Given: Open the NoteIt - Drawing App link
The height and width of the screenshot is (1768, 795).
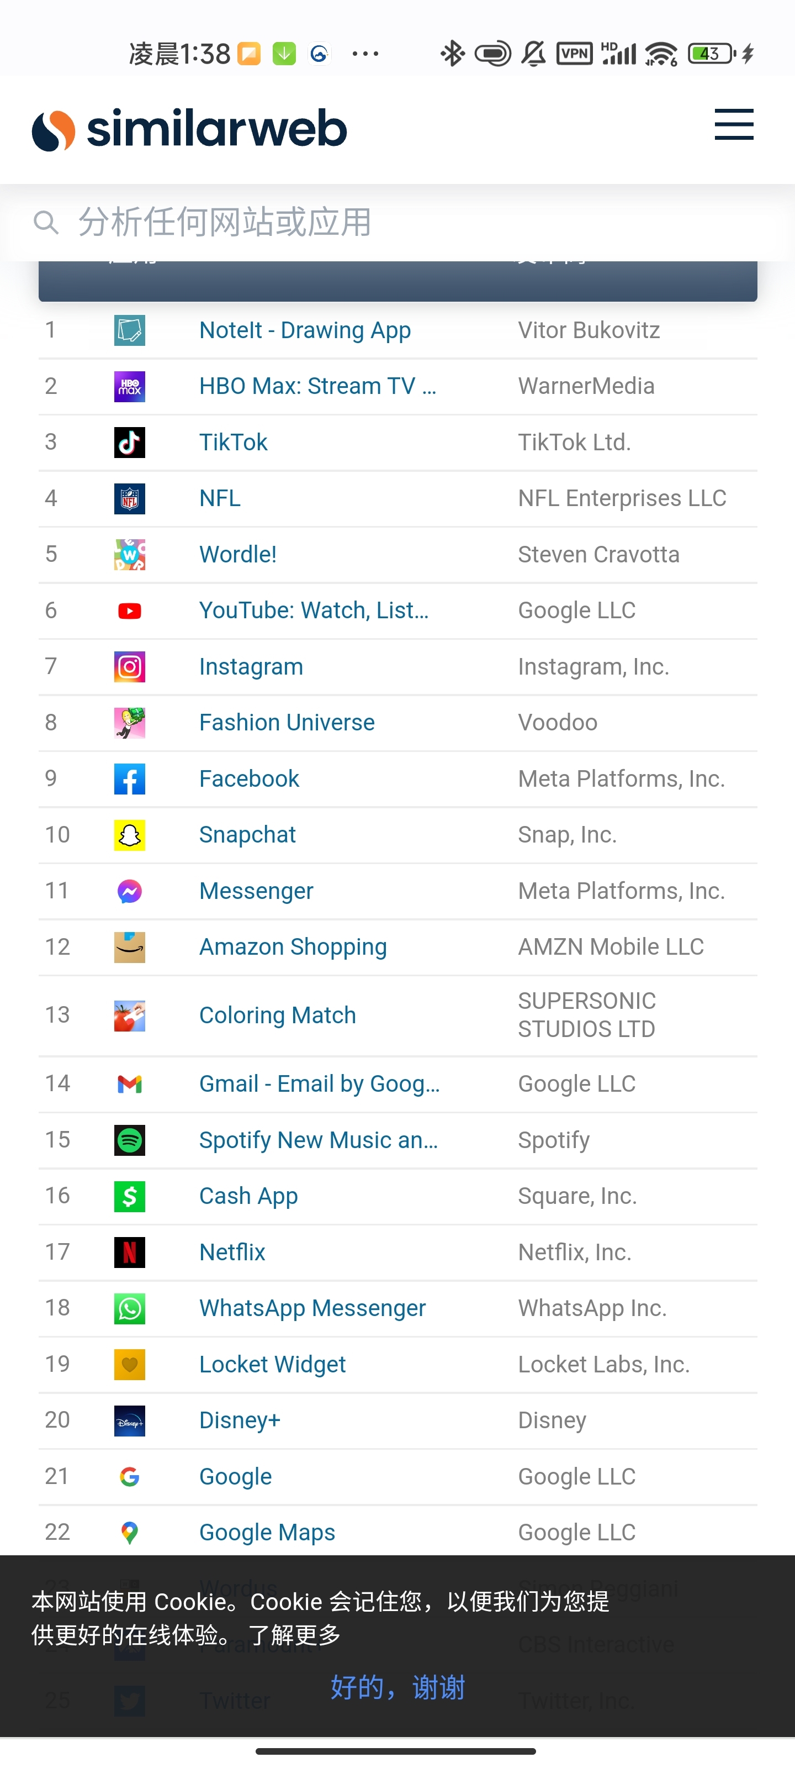Looking at the screenshot, I should point(305,330).
